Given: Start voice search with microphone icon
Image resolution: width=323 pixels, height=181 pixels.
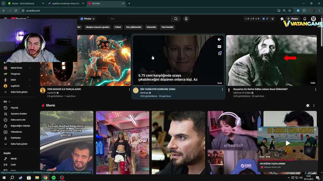Looking at the screenshot, I should pos(186,19).
